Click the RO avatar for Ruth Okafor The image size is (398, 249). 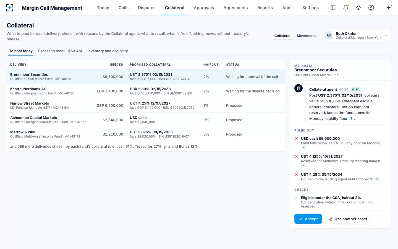tap(329, 35)
